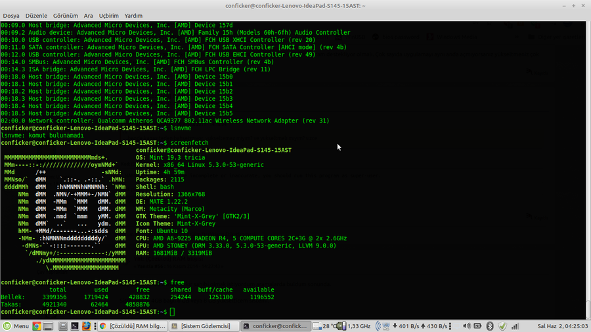This screenshot has width=591, height=332.
Task: Click the memory total value '3399356'
Action: pyautogui.click(x=55, y=297)
